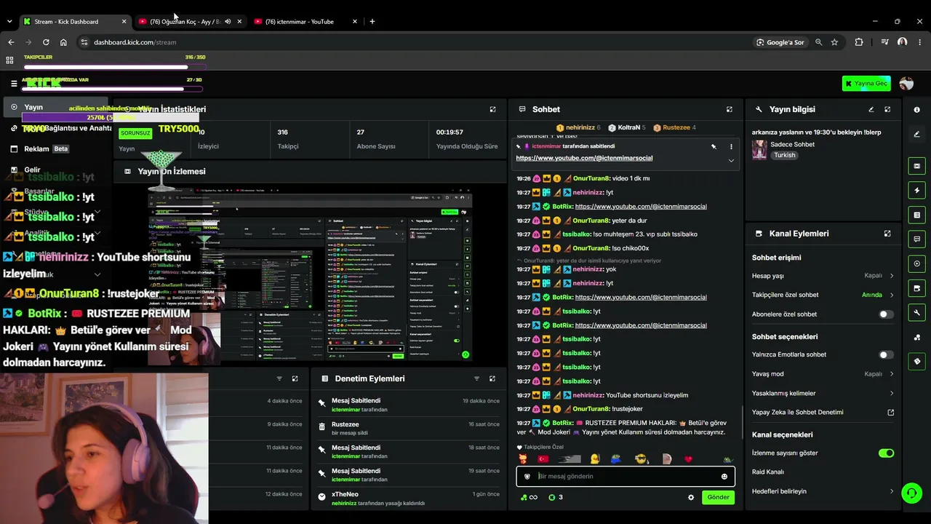Image resolution: width=931 pixels, height=524 pixels.
Task: Open the streamer profile avatar menu
Action: (x=906, y=84)
